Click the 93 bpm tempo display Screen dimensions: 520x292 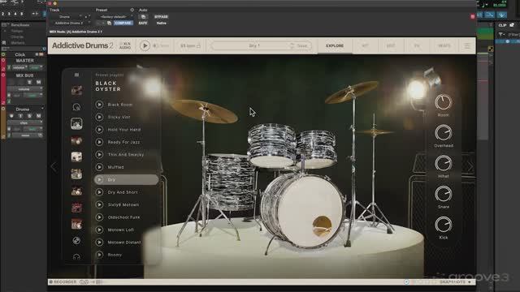[190, 45]
